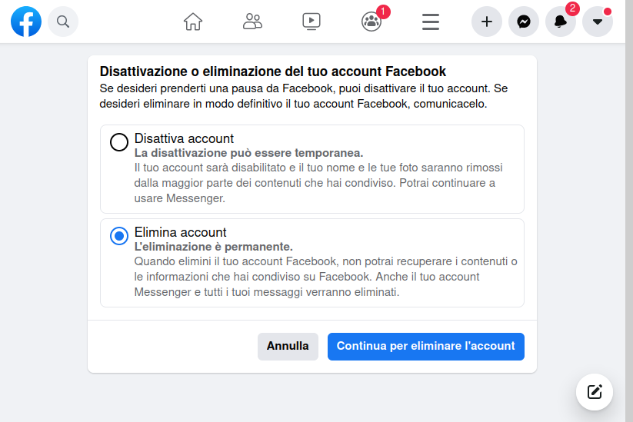Open the search magnifier icon

pyautogui.click(x=63, y=22)
